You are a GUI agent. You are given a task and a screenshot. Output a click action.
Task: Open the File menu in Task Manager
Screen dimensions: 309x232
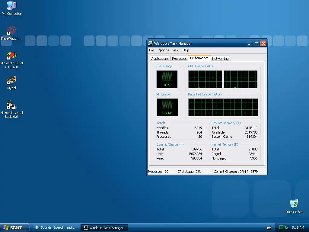coord(151,50)
